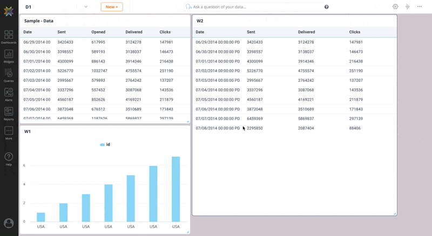Open the three-dot overflow menu
Image resolution: width=432 pixels, height=236 pixels.
point(420,6)
